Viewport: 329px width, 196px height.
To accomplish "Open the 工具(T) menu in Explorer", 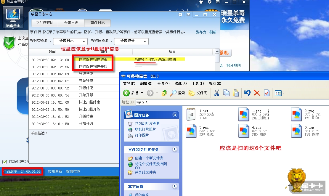I will coord(198,83).
